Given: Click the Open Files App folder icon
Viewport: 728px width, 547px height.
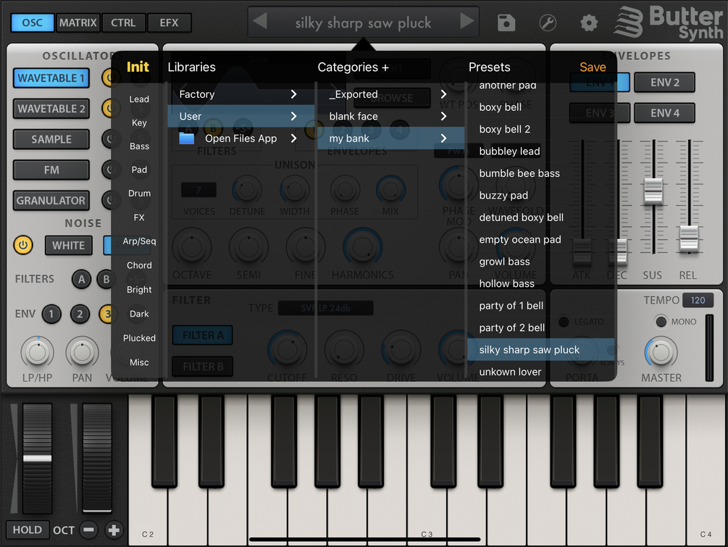Looking at the screenshot, I should 187,138.
